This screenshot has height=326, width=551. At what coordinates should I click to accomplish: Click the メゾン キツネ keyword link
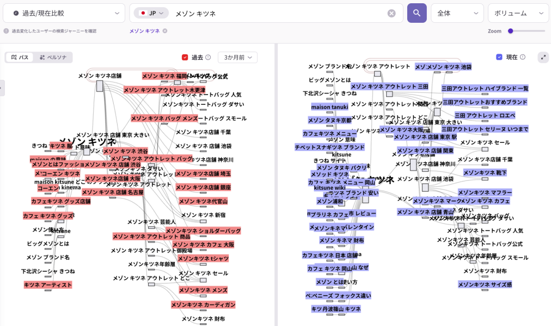tap(144, 31)
